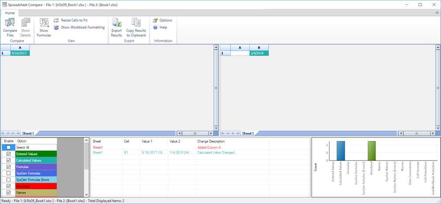Click column A header in the left grid
The height and width of the screenshot is (204, 441).
point(20,48)
